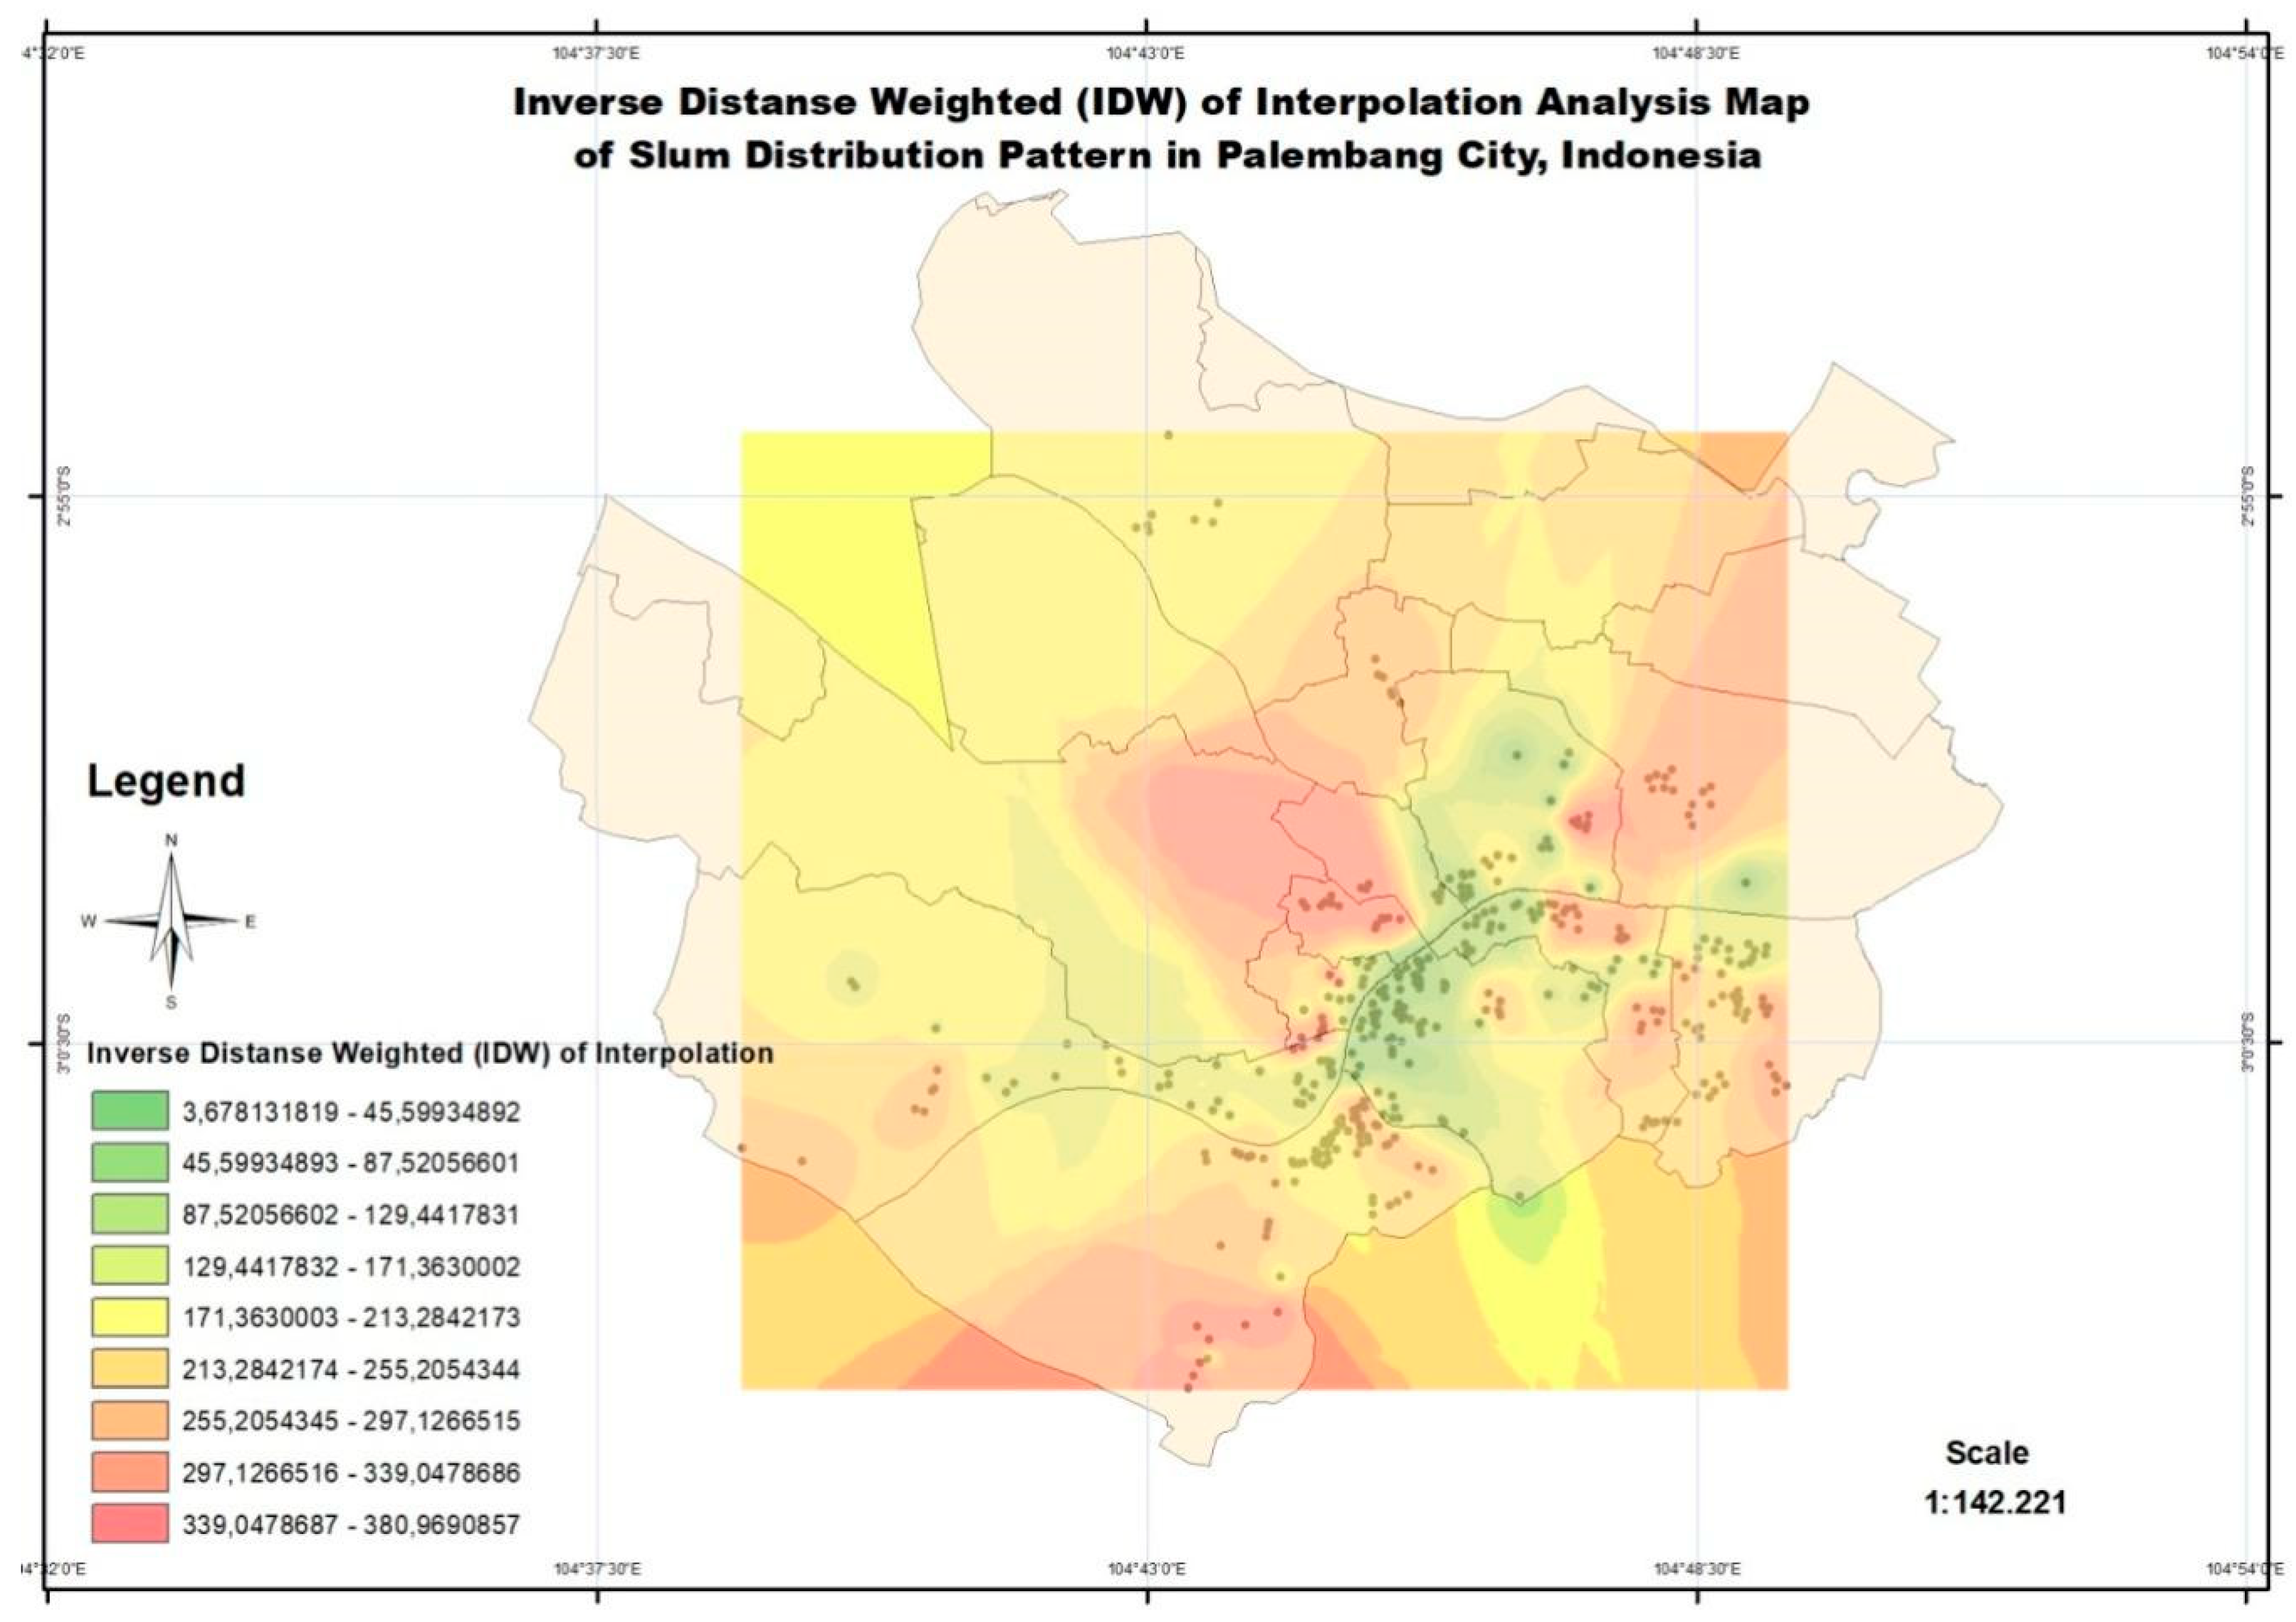Click the darkest green legend swatch

click(130, 1111)
